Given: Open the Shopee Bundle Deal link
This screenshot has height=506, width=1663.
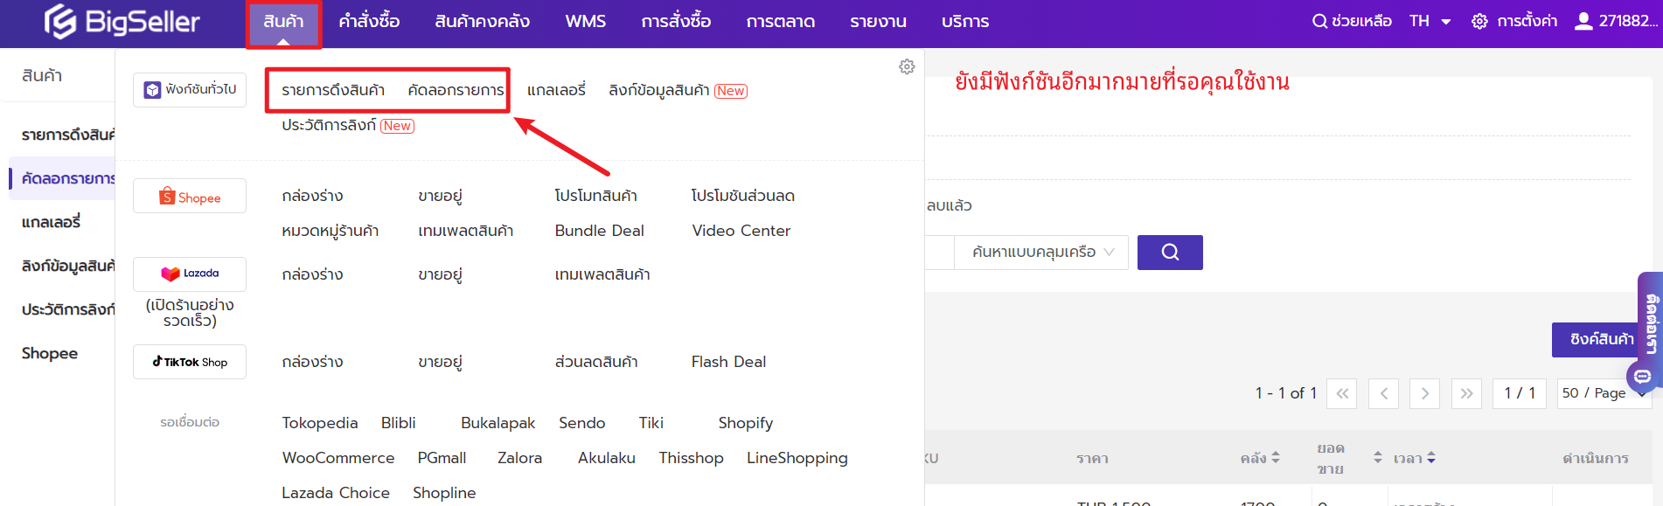Looking at the screenshot, I should click(599, 231).
